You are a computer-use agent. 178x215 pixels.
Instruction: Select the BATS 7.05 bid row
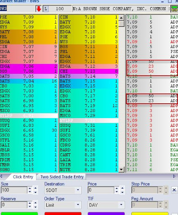[x=29, y=76]
